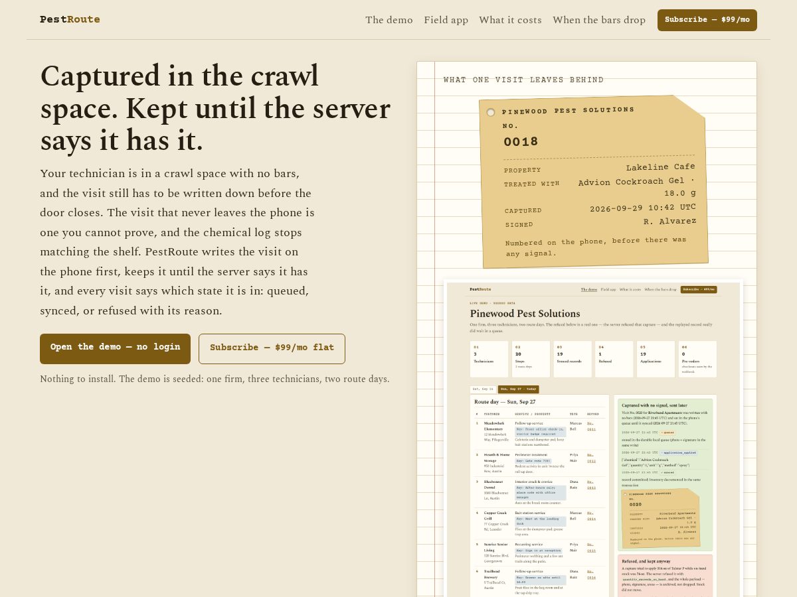This screenshot has width=797, height=597.
Task: Click "Advion Cockroach Gel · 18.0 g" value
Action: [x=637, y=187]
